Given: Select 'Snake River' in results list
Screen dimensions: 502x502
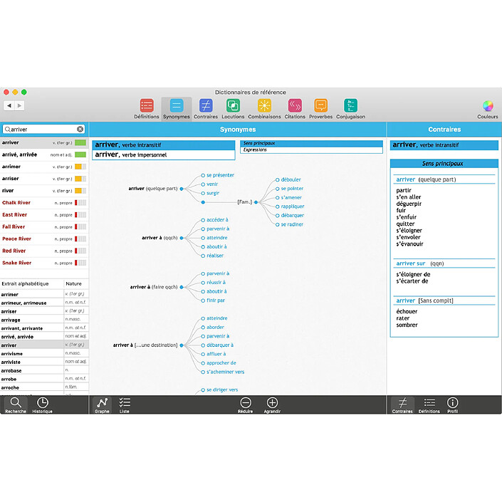Looking at the screenshot, I should tap(17, 263).
